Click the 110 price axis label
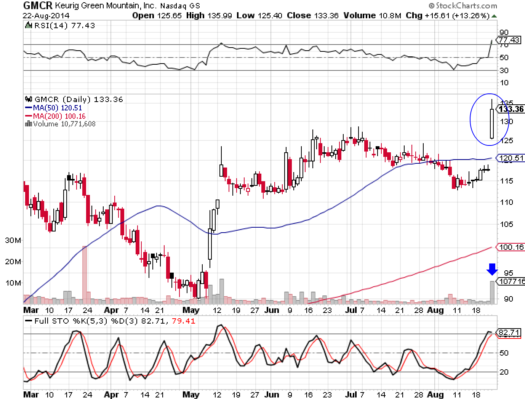Viewport: 525px width, 399px height. point(506,202)
